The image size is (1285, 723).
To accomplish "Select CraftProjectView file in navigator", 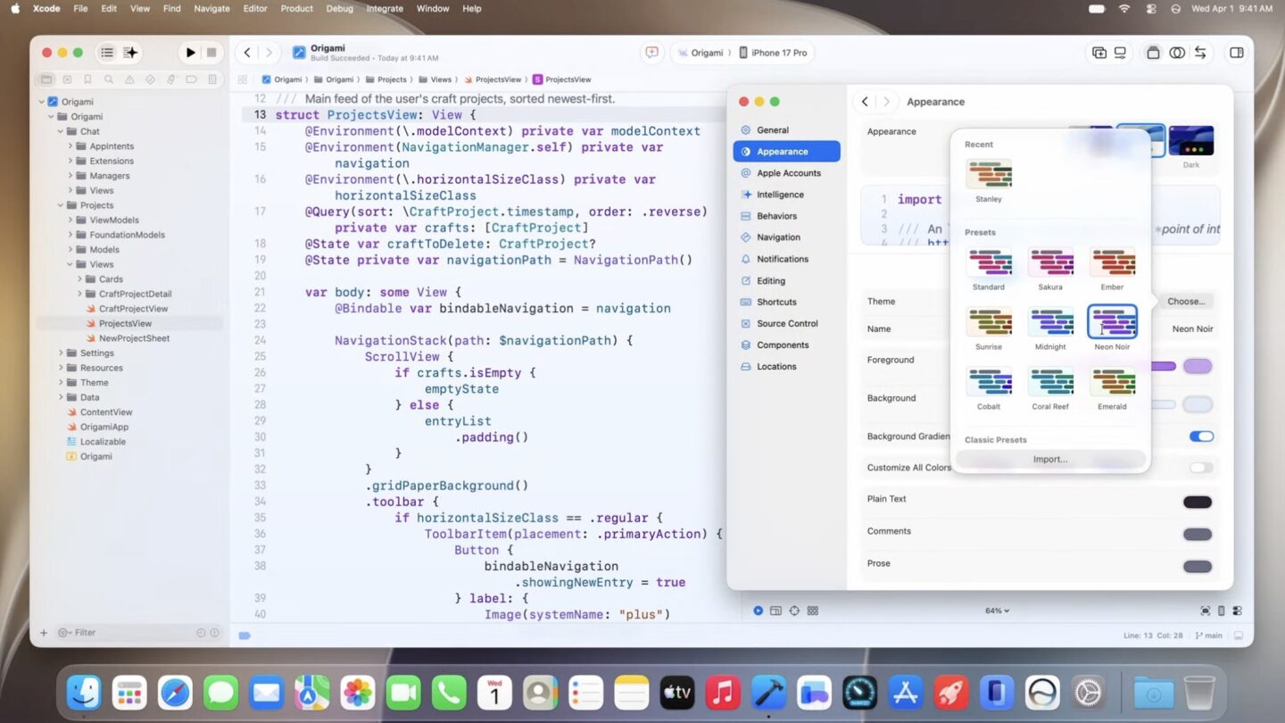I will tap(133, 309).
